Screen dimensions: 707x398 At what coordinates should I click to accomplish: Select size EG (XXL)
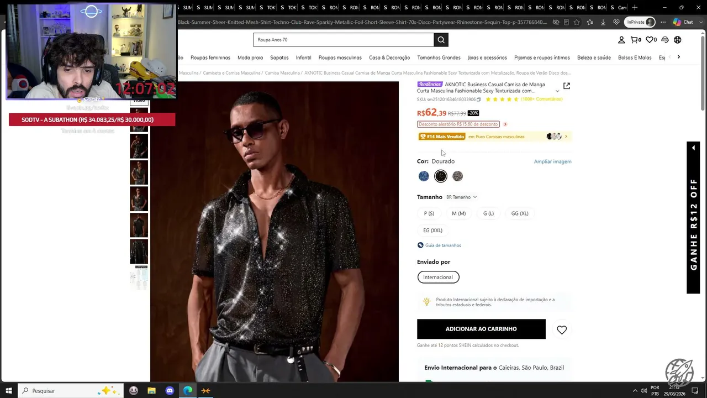[x=433, y=231]
